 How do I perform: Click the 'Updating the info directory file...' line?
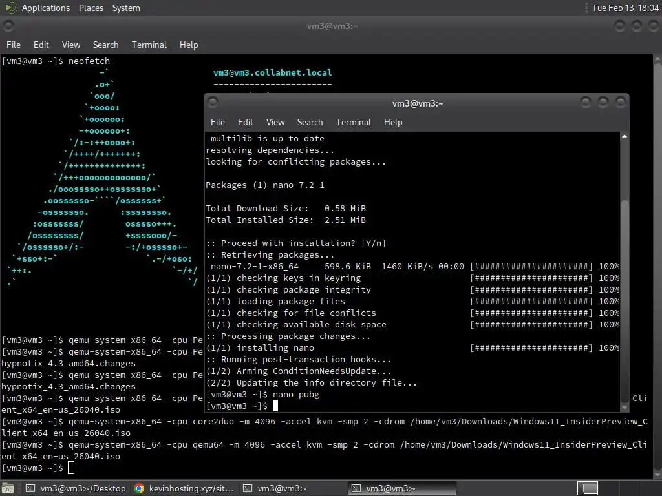click(311, 383)
